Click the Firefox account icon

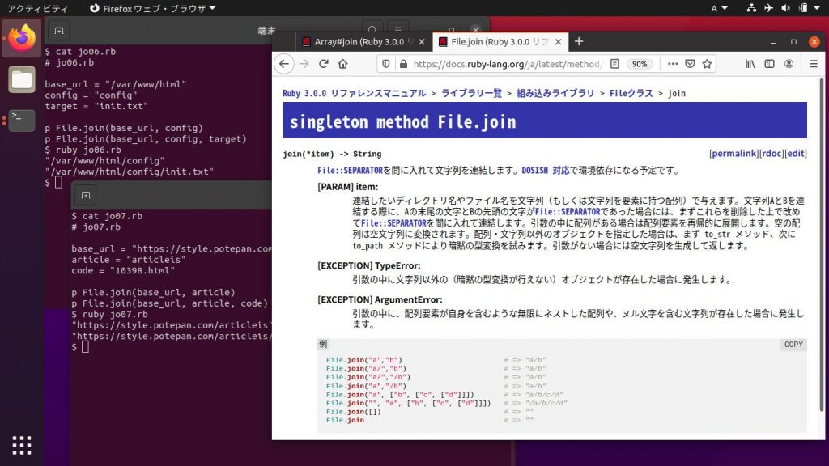788,64
